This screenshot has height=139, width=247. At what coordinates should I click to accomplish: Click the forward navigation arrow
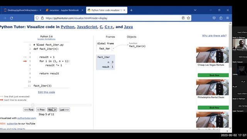coord(5,18)
